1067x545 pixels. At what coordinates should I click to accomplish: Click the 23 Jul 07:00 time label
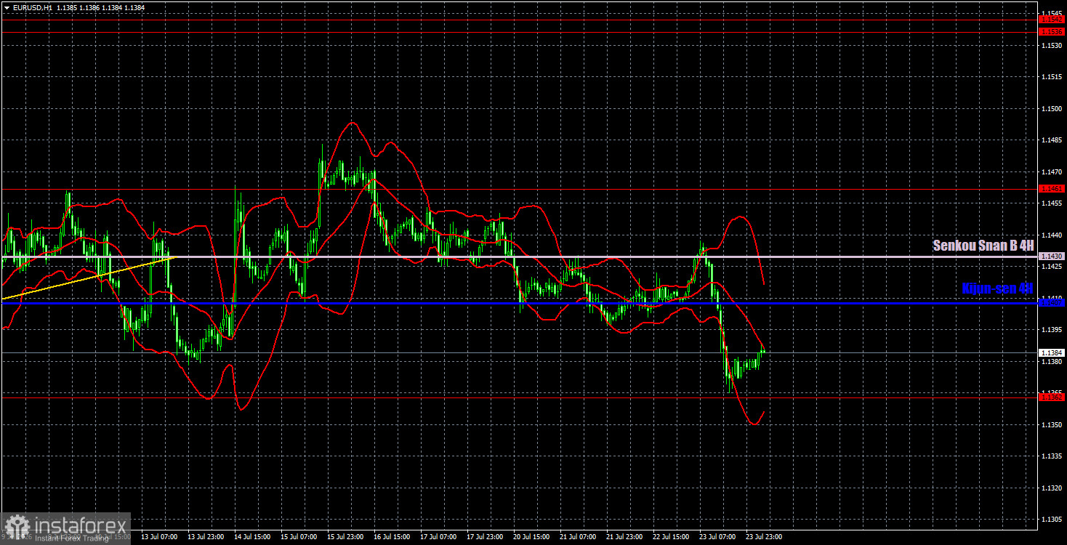click(717, 537)
